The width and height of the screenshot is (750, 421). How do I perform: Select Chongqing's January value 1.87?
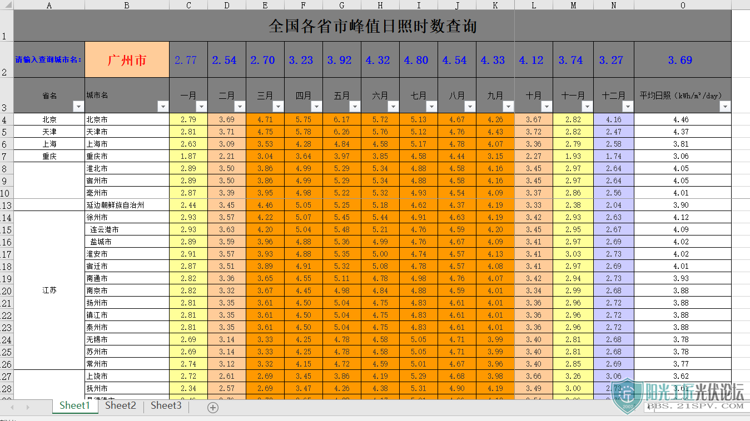coord(188,156)
